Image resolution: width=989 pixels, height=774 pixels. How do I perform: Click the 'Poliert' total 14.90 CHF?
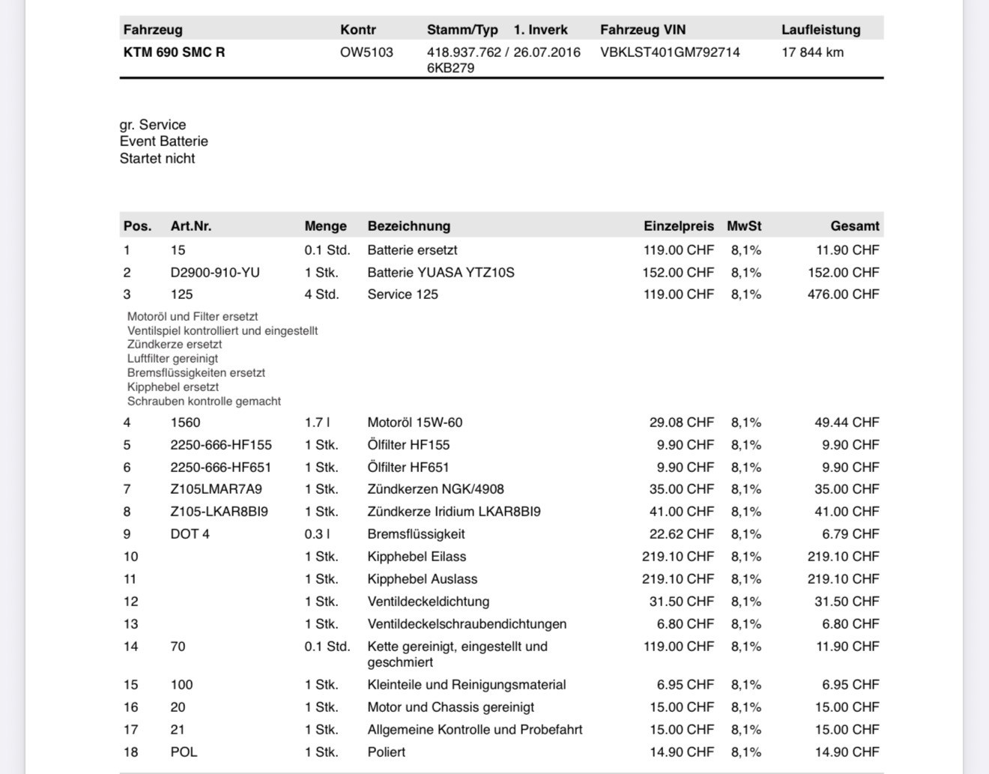point(847,752)
